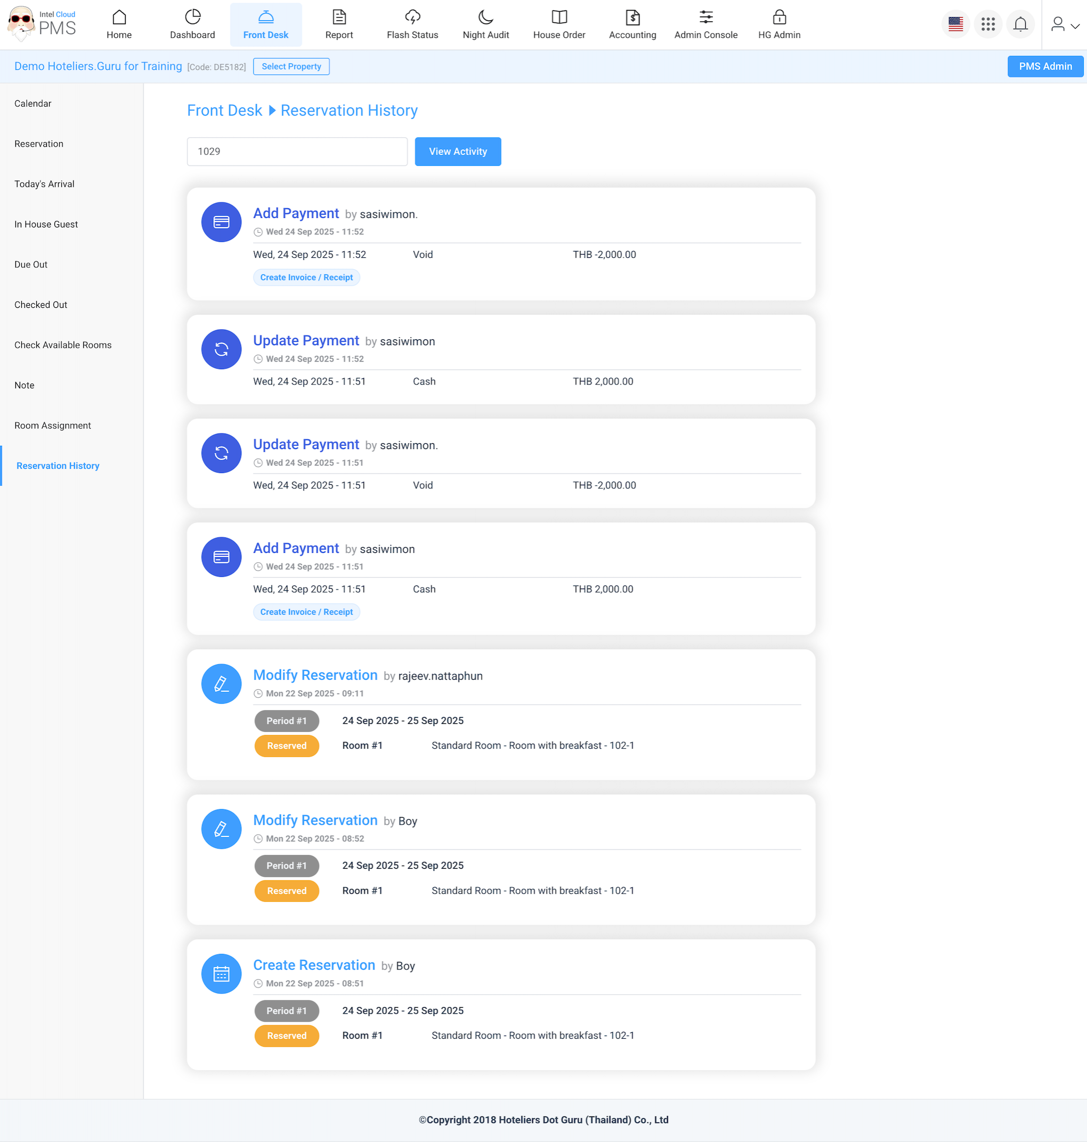Select Check Available Rooms menu item
Viewport: 1087px width, 1142px height.
coord(63,345)
